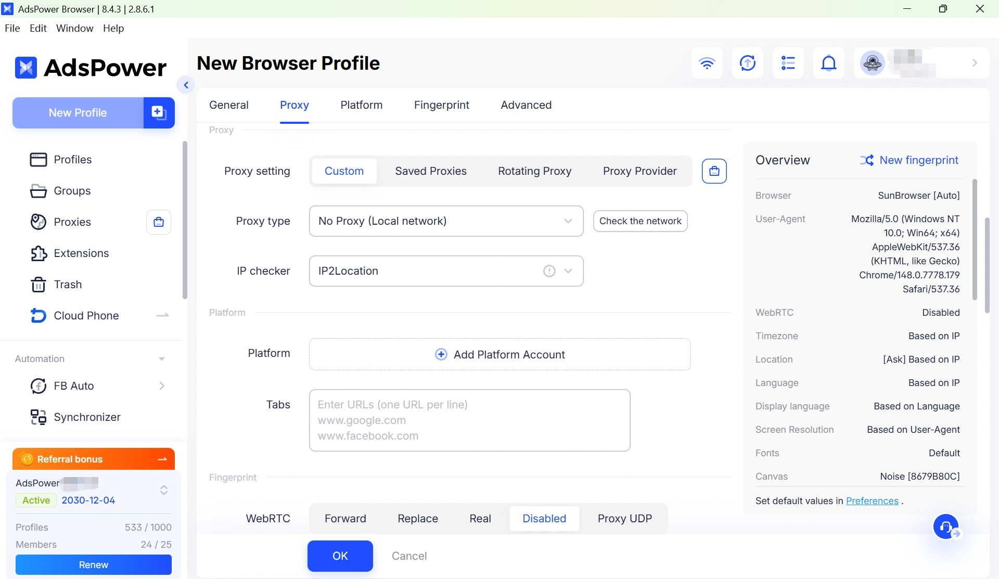Collapse the Automation section arrow
The height and width of the screenshot is (579, 999).
pos(162,359)
